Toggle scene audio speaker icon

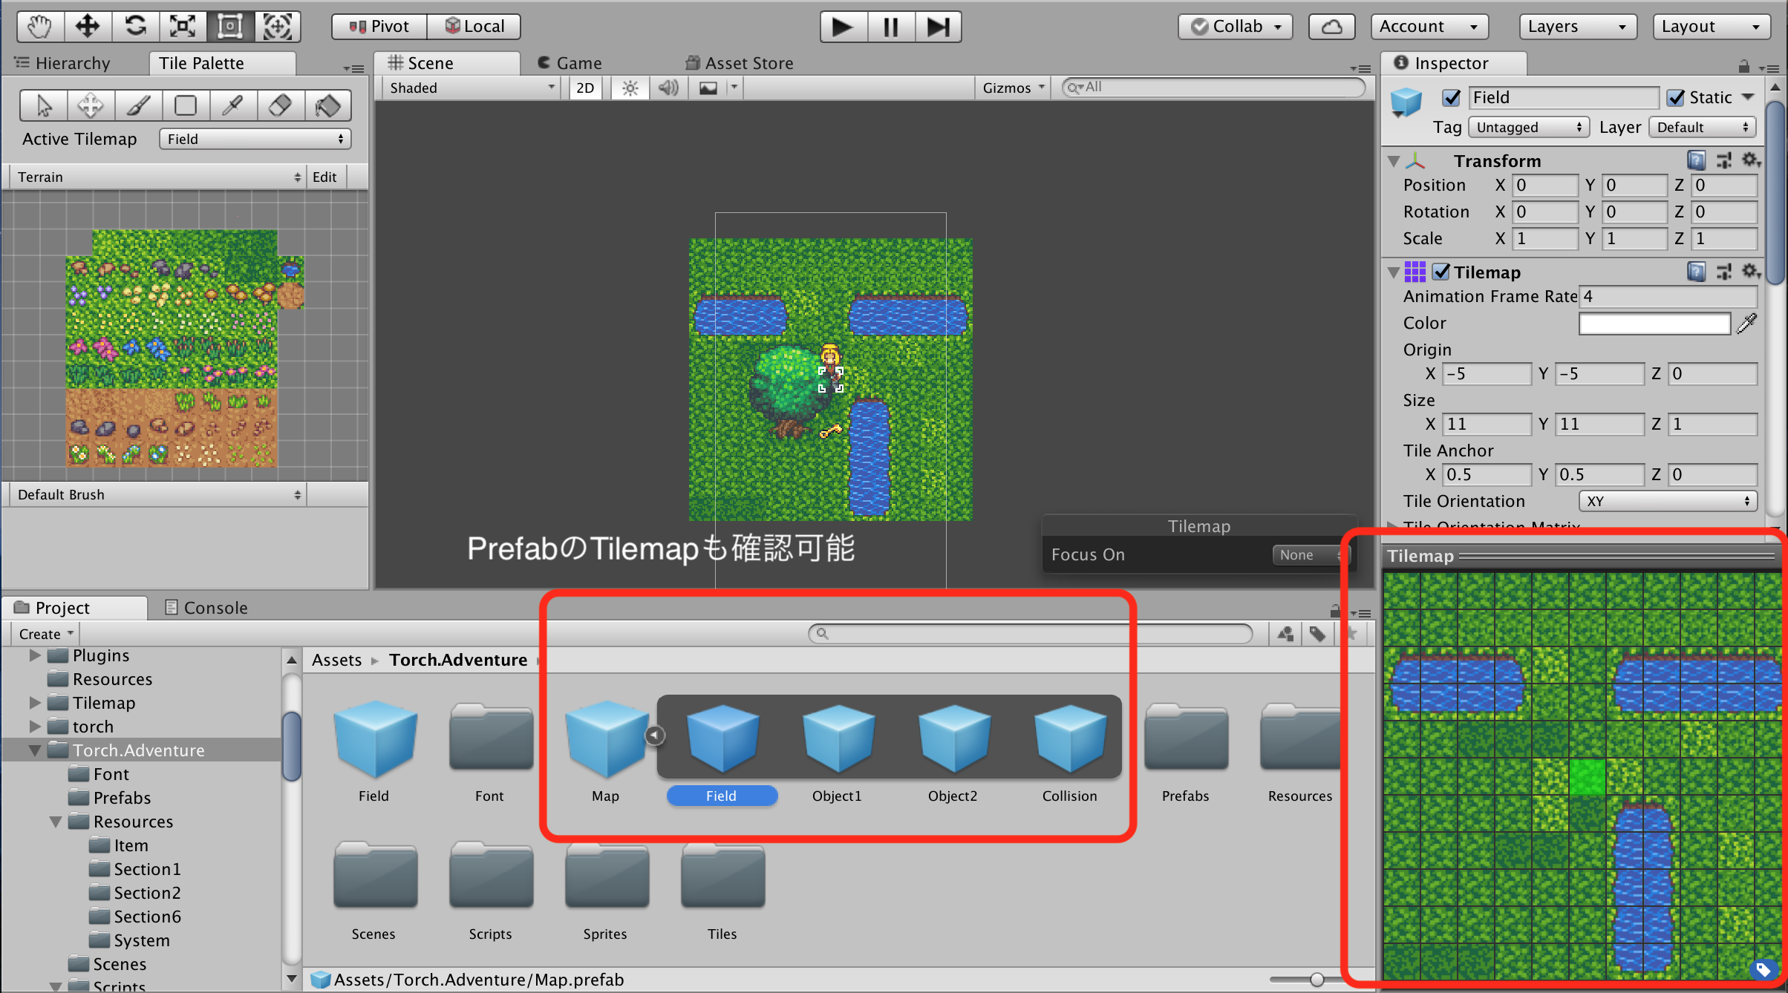(x=668, y=88)
